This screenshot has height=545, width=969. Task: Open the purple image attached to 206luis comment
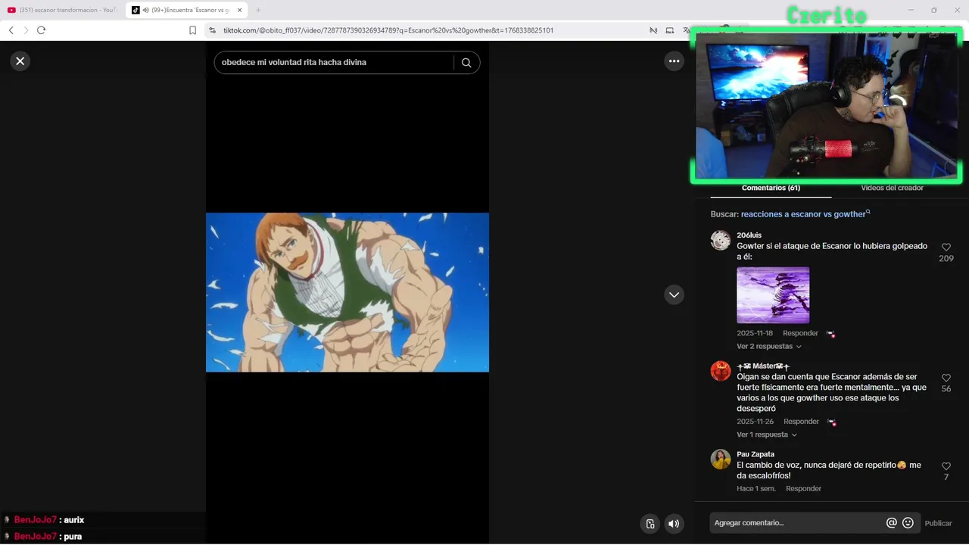(x=773, y=295)
